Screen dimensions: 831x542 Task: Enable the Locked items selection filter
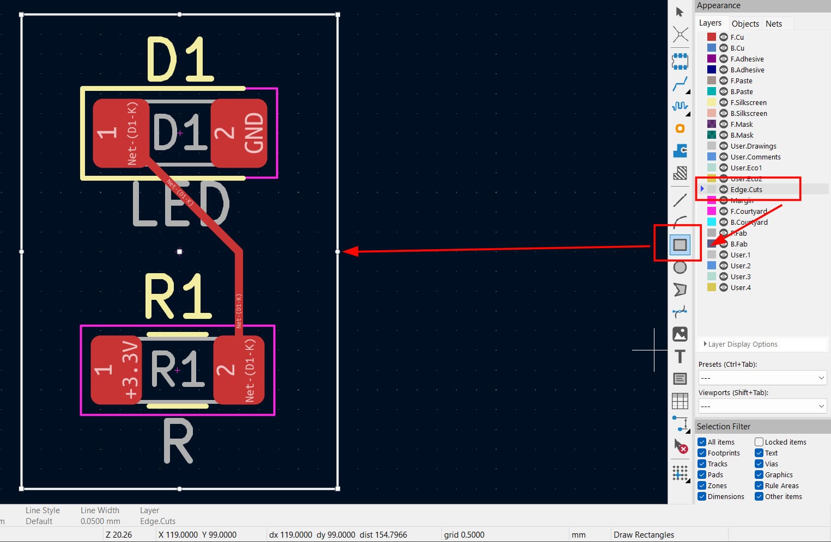pyautogui.click(x=759, y=442)
